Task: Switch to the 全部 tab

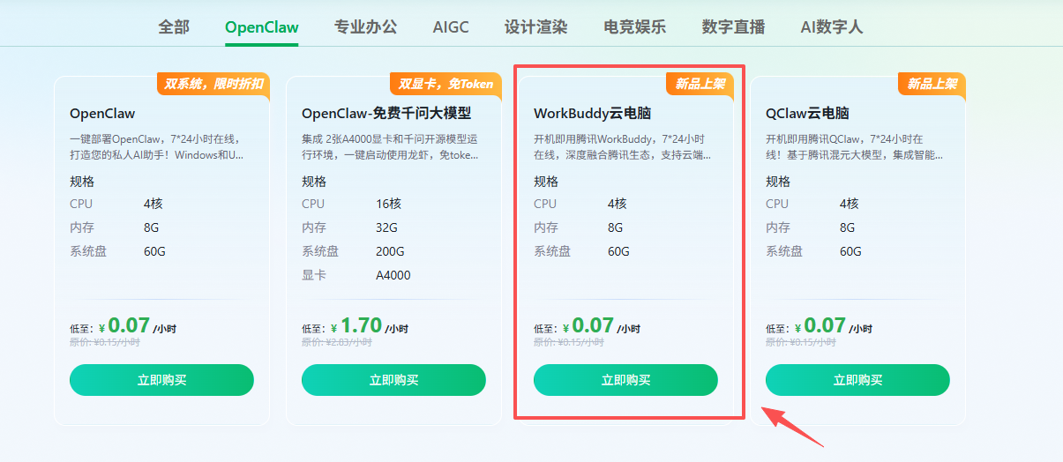Action: pos(174,26)
